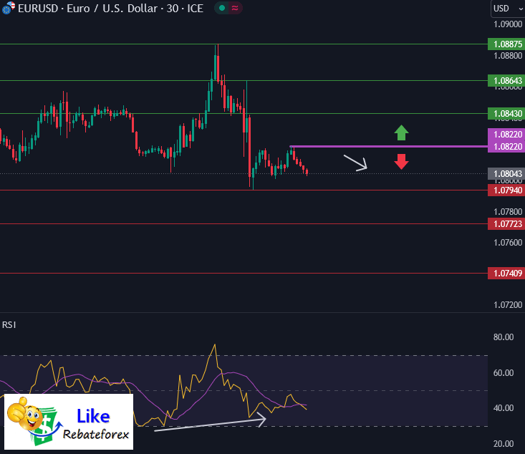525x454 pixels.
Task: Open the USD currency dropdown
Action: pyautogui.click(x=508, y=9)
